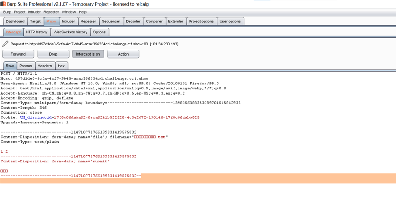Click the filename .txt value in Content-Disposition
This screenshot has height=223, width=396.
pos(149,137)
